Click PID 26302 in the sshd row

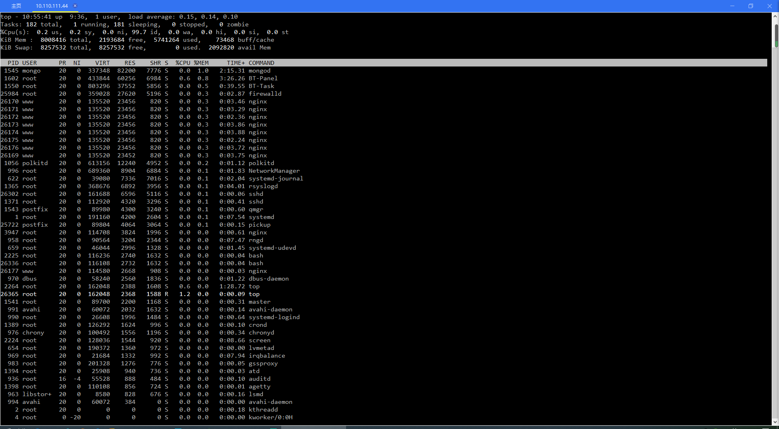(10, 194)
